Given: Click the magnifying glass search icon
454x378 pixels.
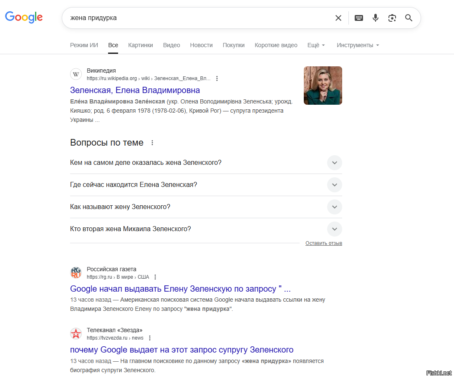Looking at the screenshot, I should (409, 18).
